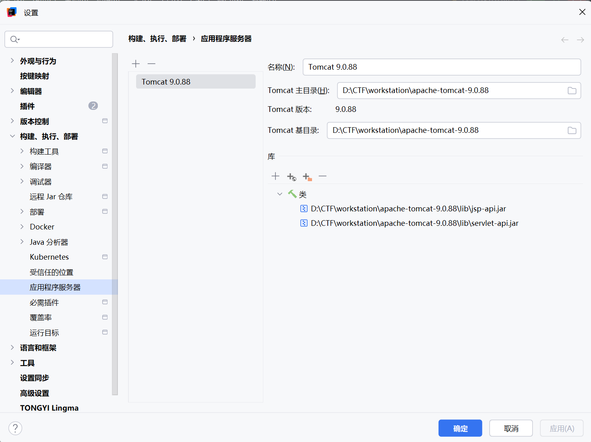
Task: Click the search magnifier icon
Action: [15, 39]
